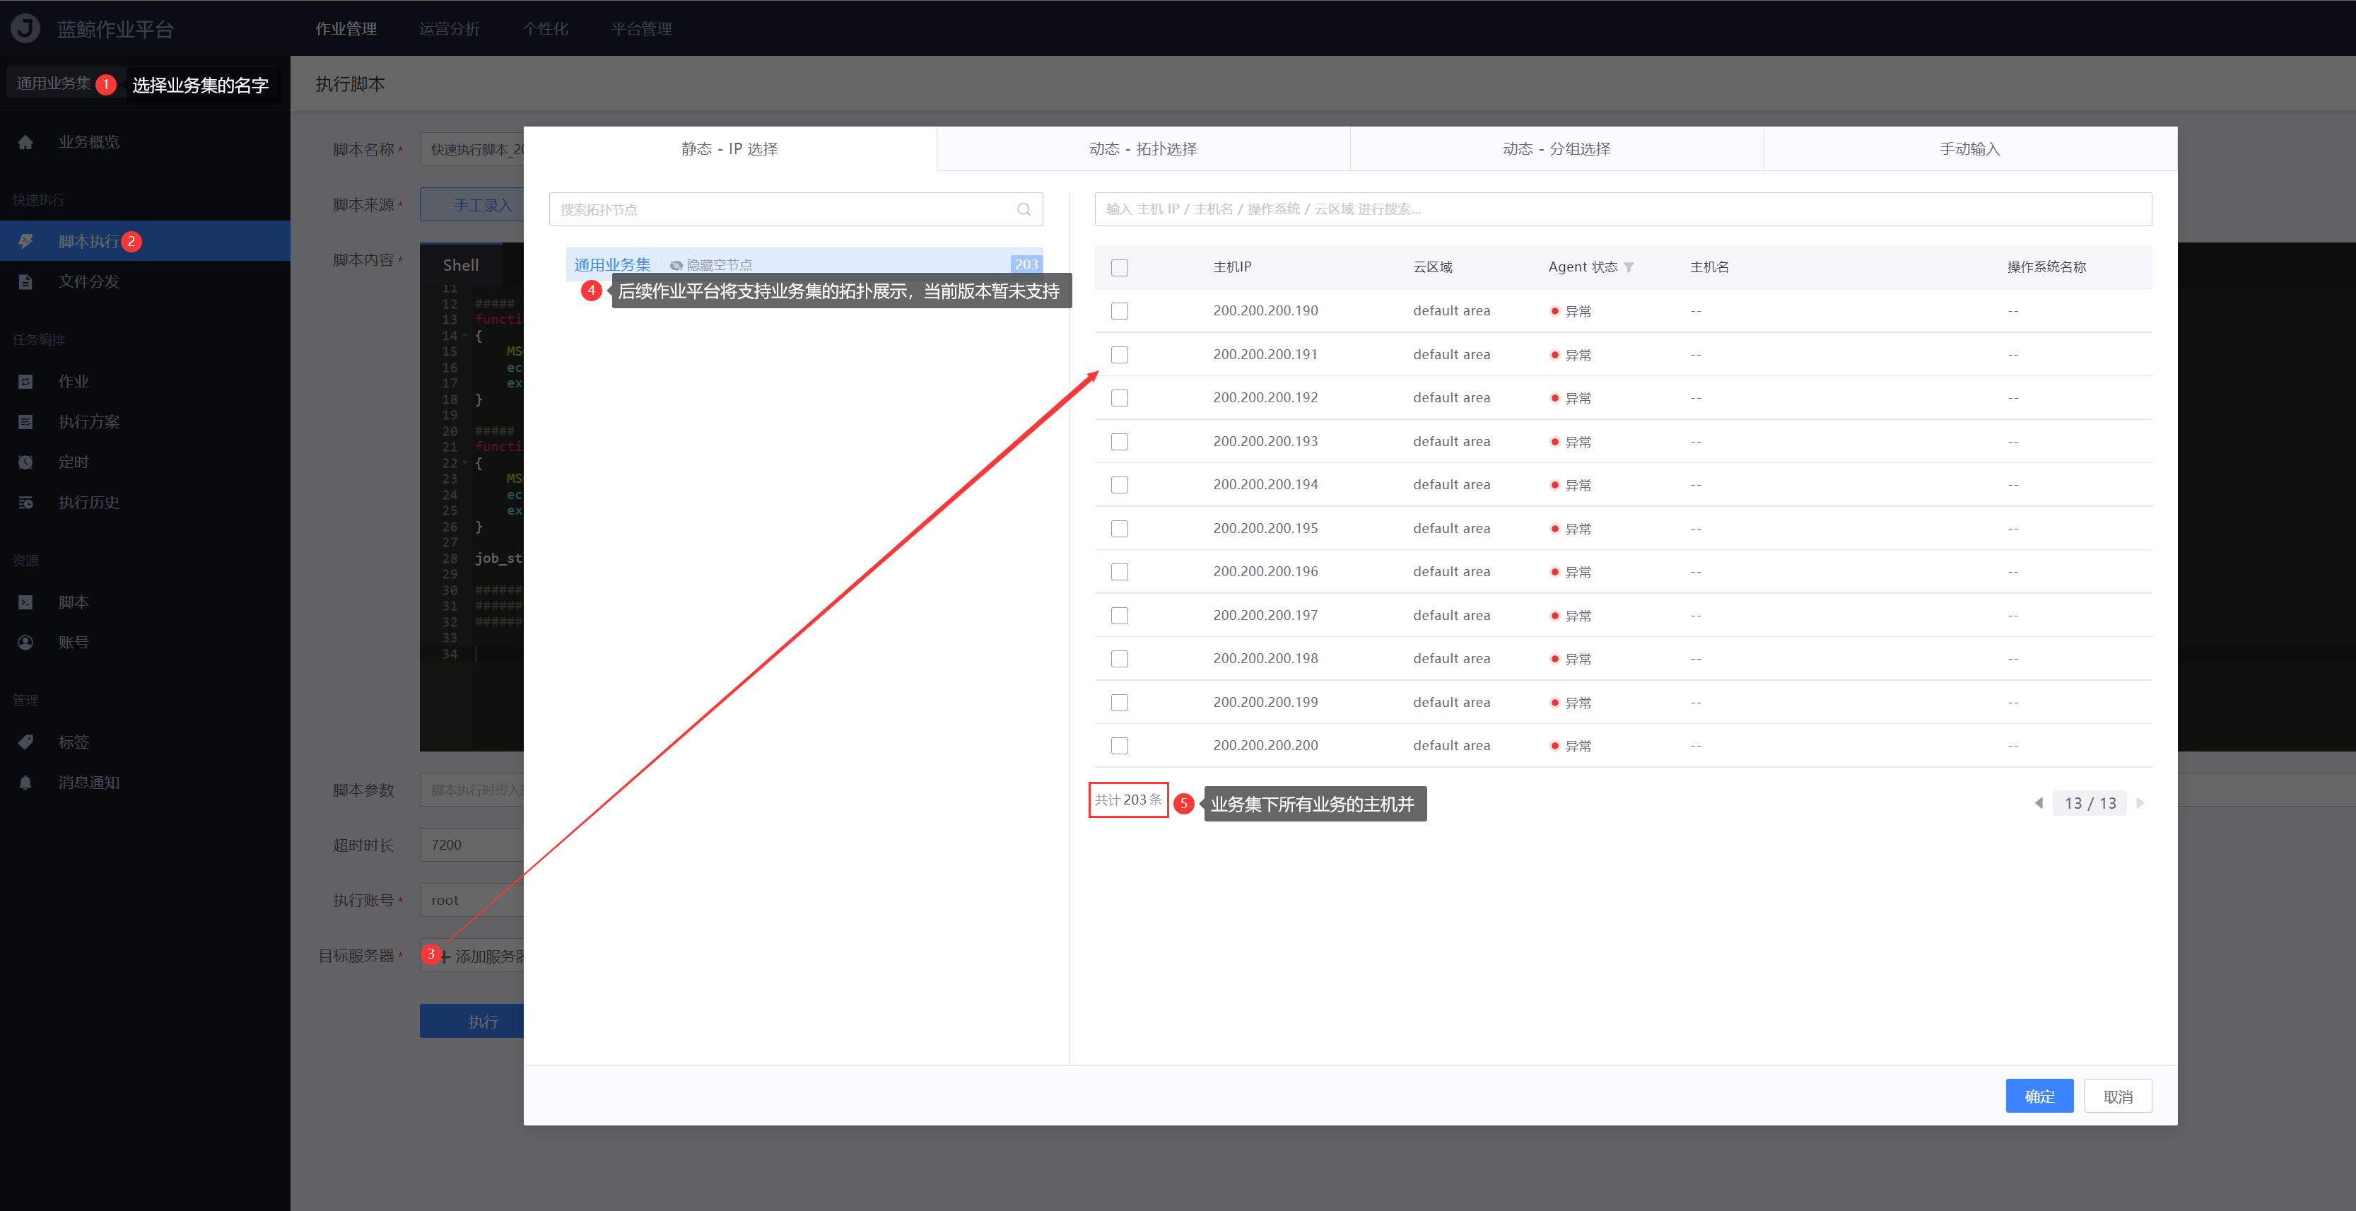Collapse code fold arrow at line 22
Image resolution: width=2356 pixels, height=1211 pixels.
coord(464,463)
